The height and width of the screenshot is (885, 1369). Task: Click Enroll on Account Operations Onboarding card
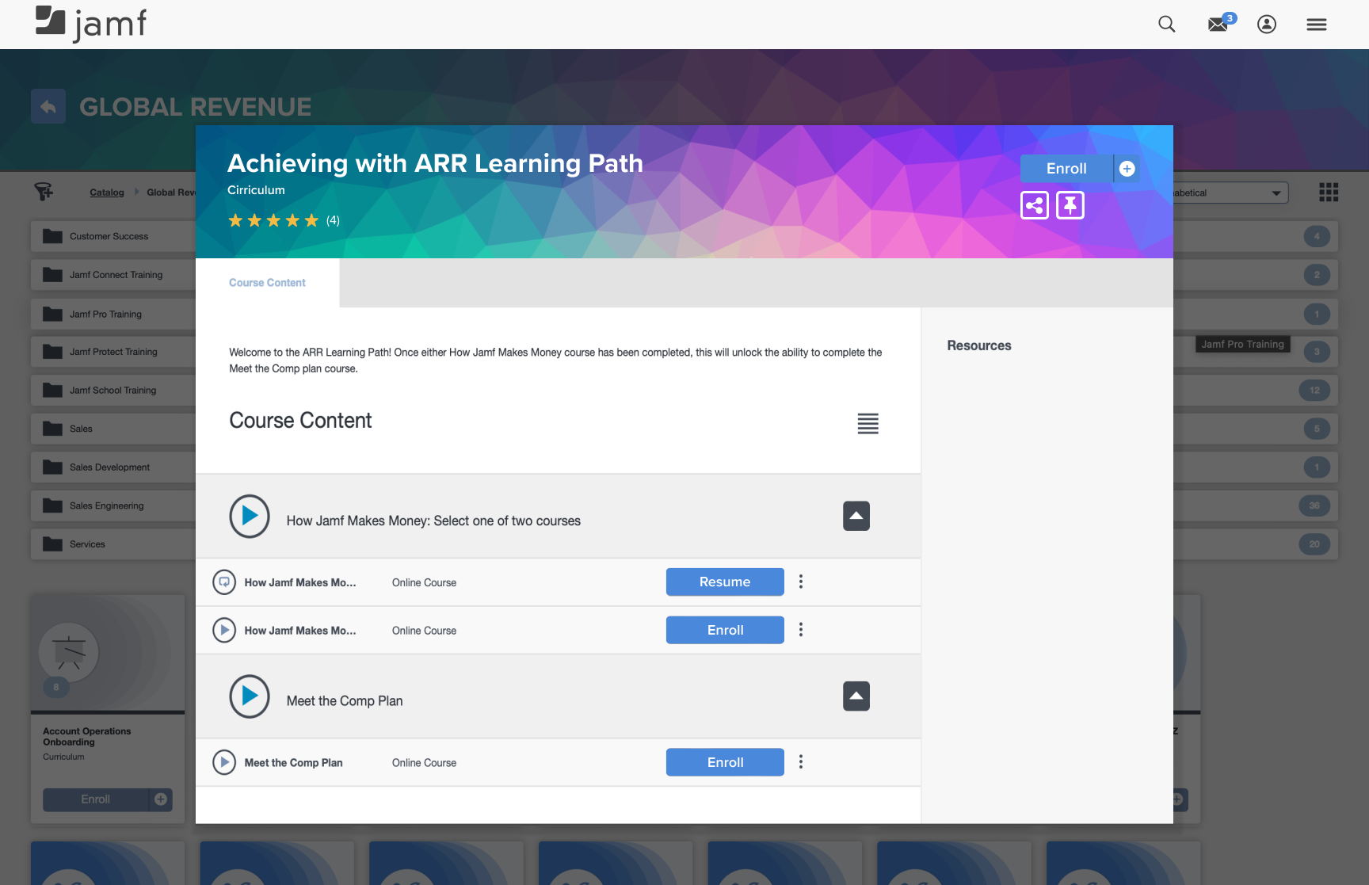96,799
